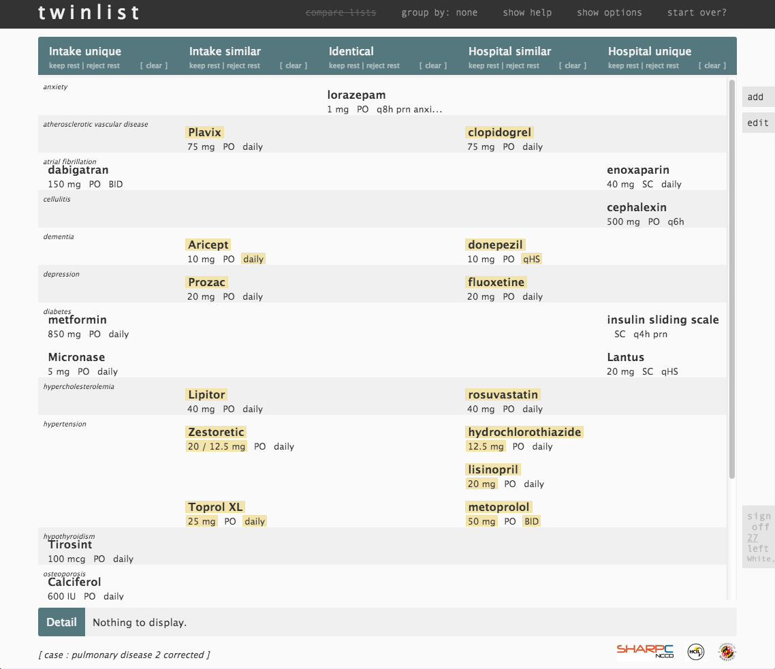Click reject rest under Hospital unique

pos(663,66)
